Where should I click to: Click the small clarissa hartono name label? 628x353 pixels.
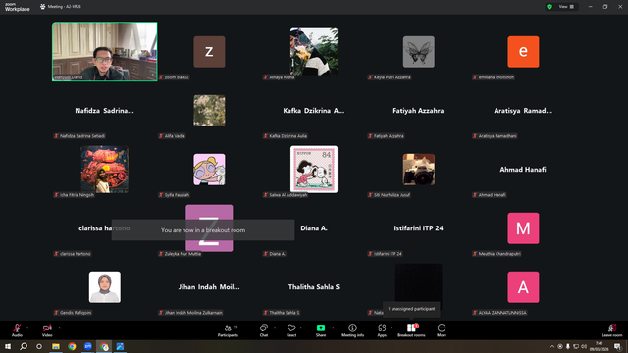(x=73, y=254)
